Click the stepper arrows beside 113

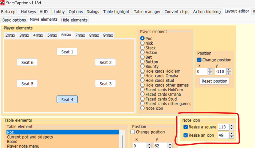point(232,127)
